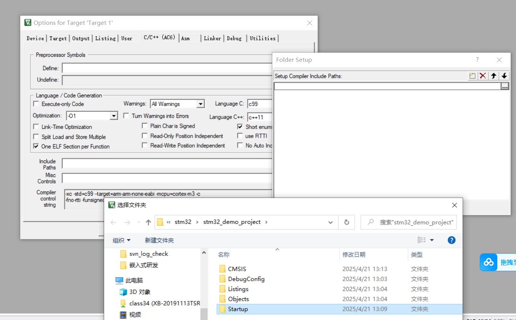Select the DebugConfig folder
The image size is (516, 320).
[246, 279]
